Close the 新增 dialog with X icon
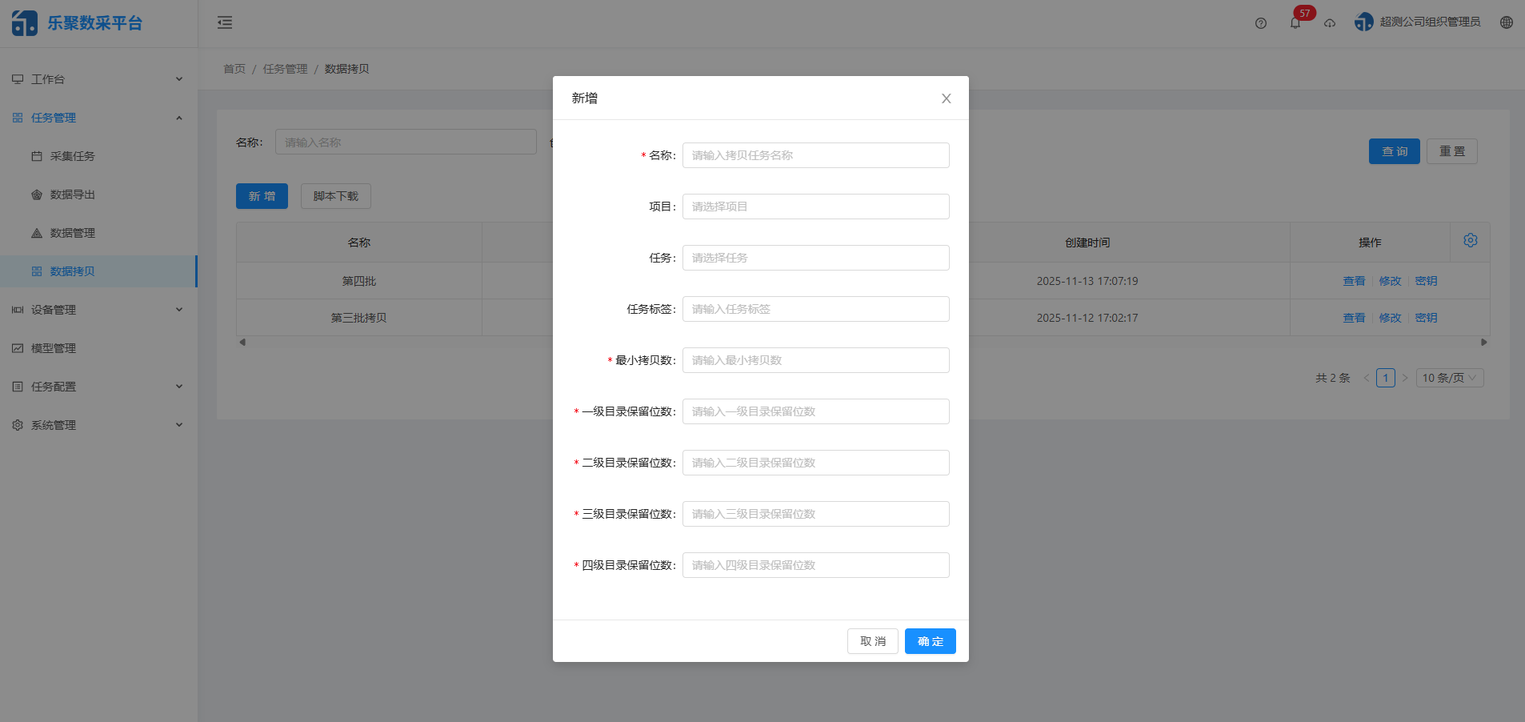This screenshot has height=722, width=1525. (947, 98)
